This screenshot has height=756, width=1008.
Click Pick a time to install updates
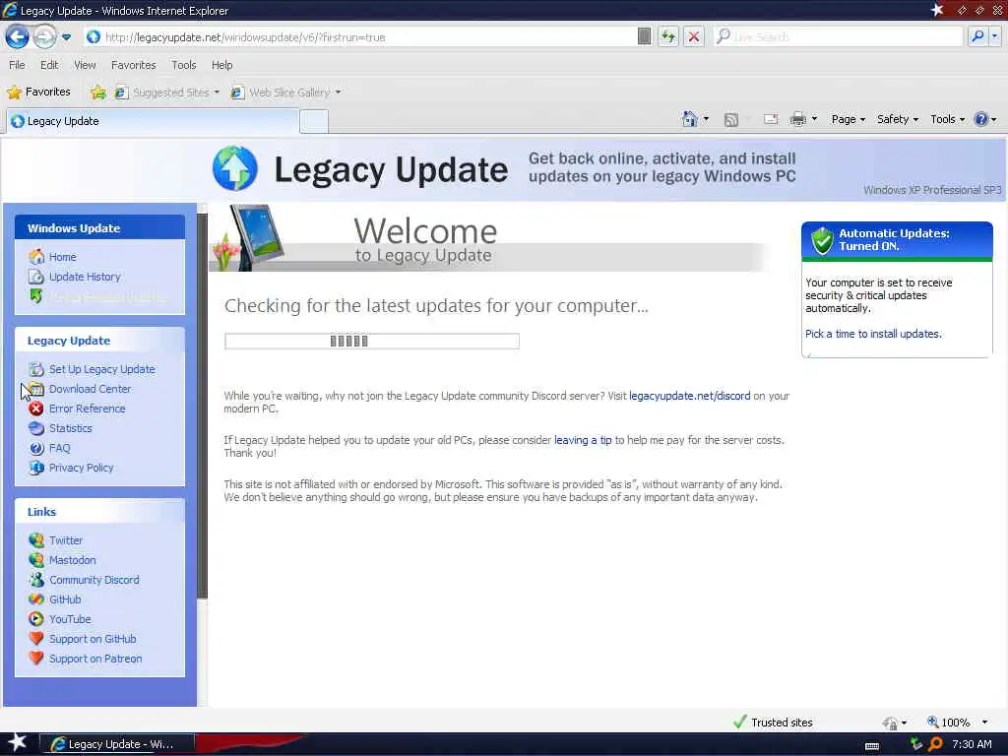[x=873, y=334]
